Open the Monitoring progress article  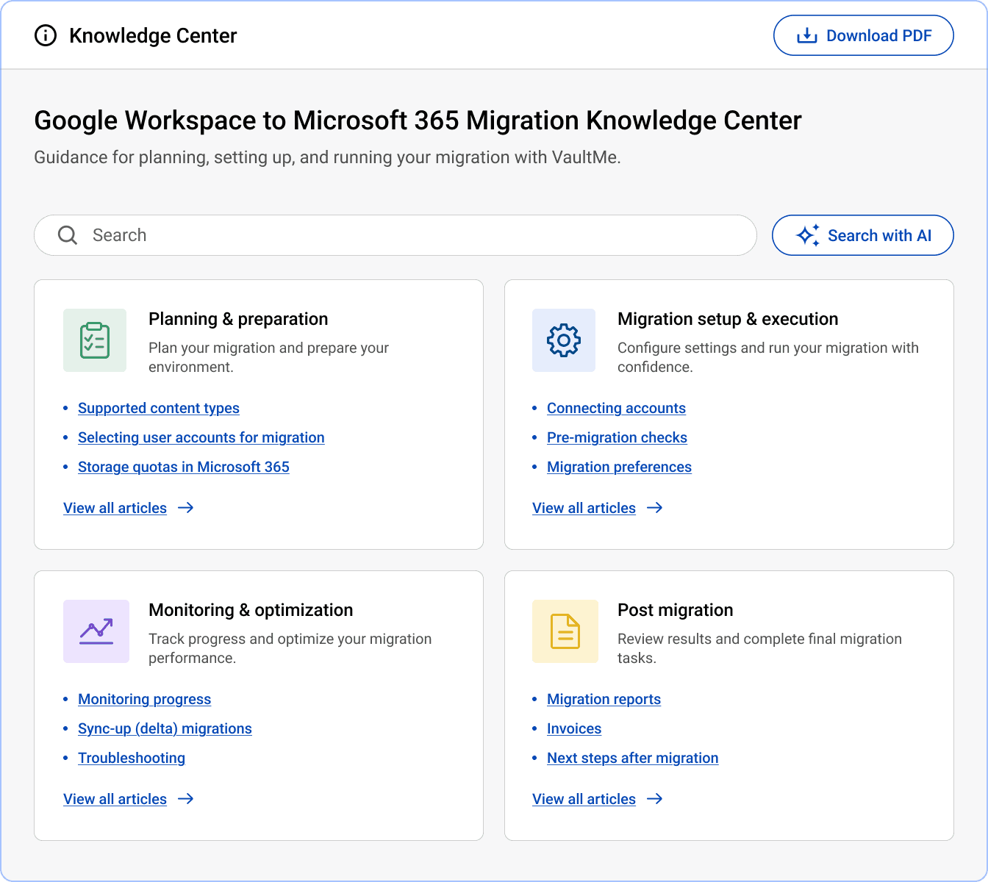(x=145, y=699)
